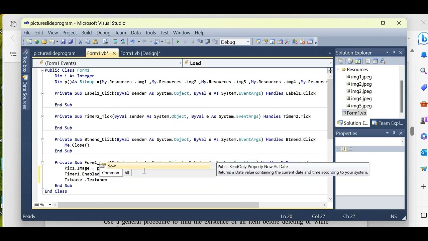The width and height of the screenshot is (428, 241).
Task: Click categorized view icon in Properties panel
Action: click(x=338, y=149)
